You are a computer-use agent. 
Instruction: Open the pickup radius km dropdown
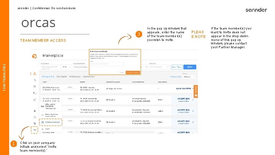point(66,67)
